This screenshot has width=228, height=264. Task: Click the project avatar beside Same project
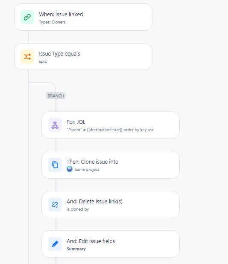(70, 169)
